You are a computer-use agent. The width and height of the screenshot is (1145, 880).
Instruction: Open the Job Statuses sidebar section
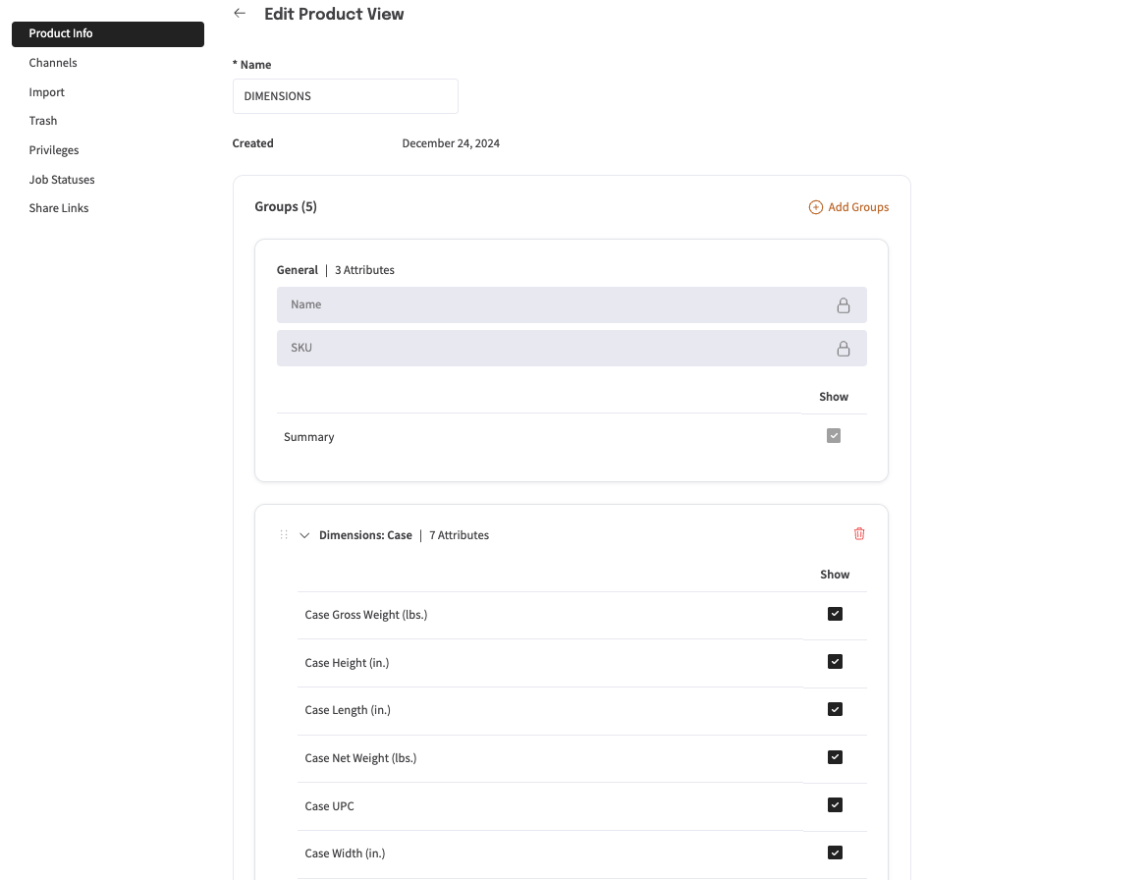[62, 180]
